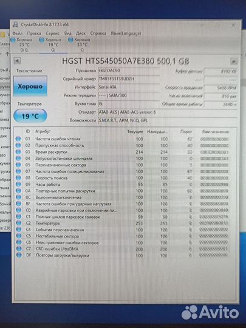Open the Файл menu
Viewport: 246px width, 328px height.
18,33
